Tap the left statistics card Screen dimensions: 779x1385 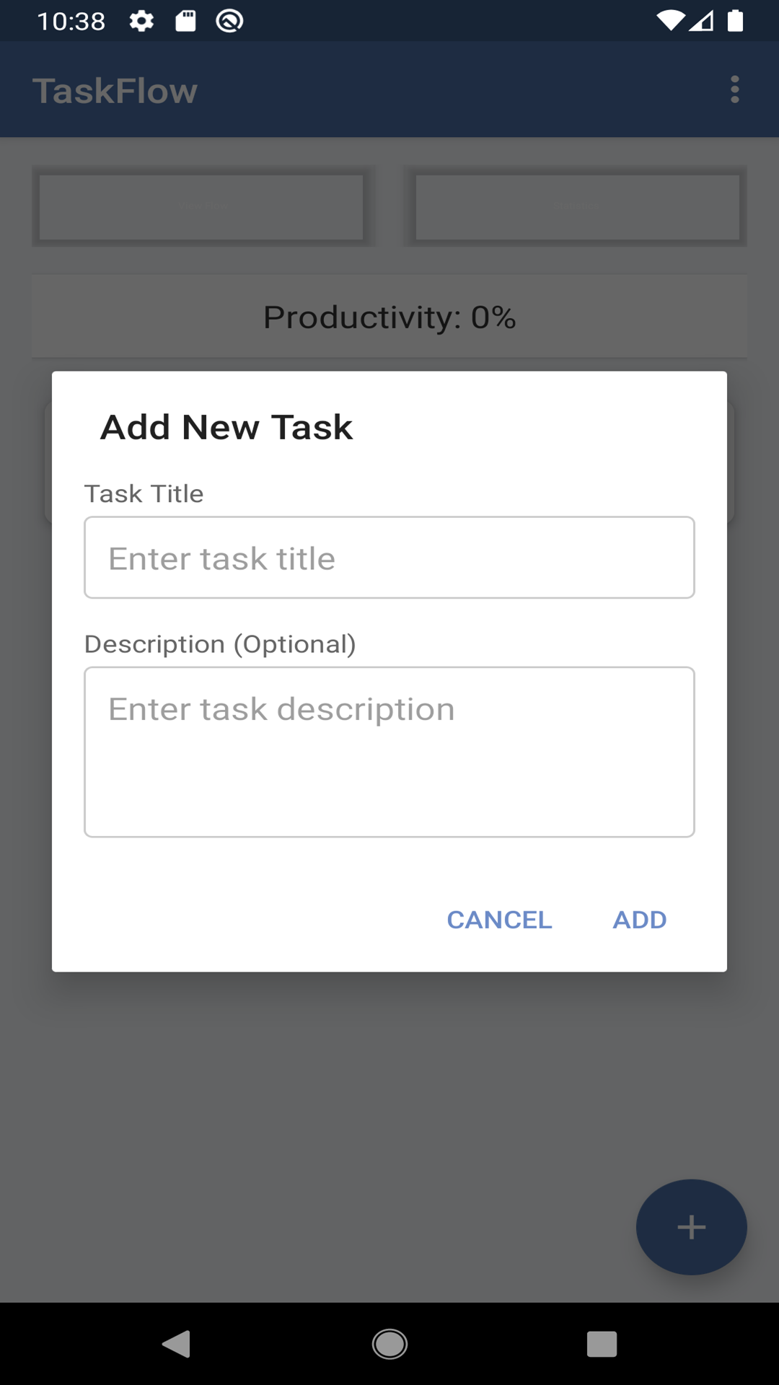[201, 207]
